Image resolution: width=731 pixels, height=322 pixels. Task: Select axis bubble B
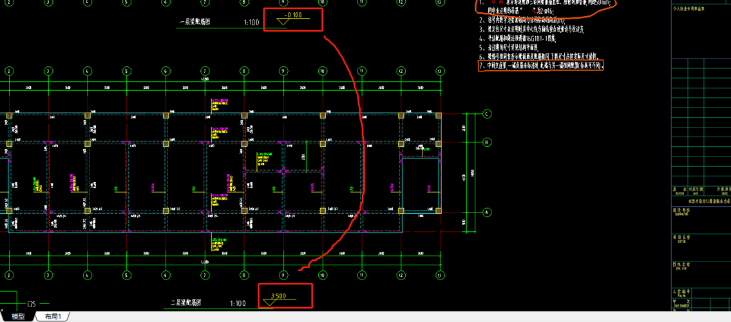click(487, 142)
